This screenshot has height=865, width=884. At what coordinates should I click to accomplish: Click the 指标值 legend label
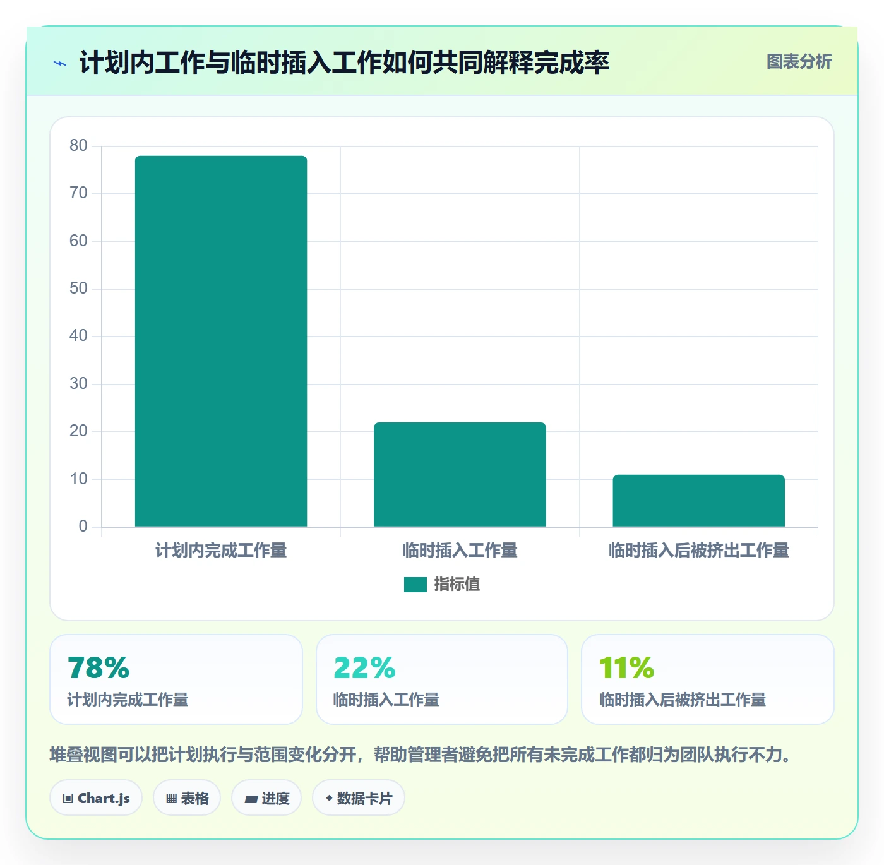coord(457,585)
